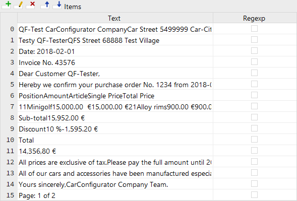The image size is (297, 201).
Task: Check Regexp for Yours sincerely row
Action: [254, 184]
